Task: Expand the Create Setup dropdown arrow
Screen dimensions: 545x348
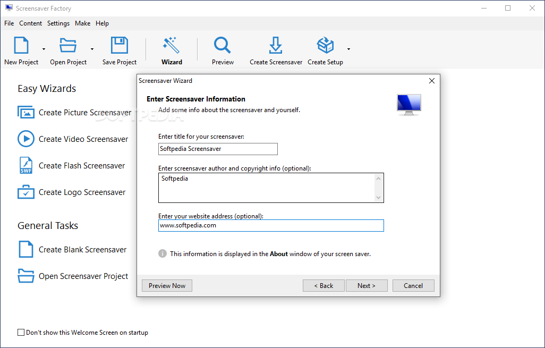Action: pyautogui.click(x=348, y=49)
